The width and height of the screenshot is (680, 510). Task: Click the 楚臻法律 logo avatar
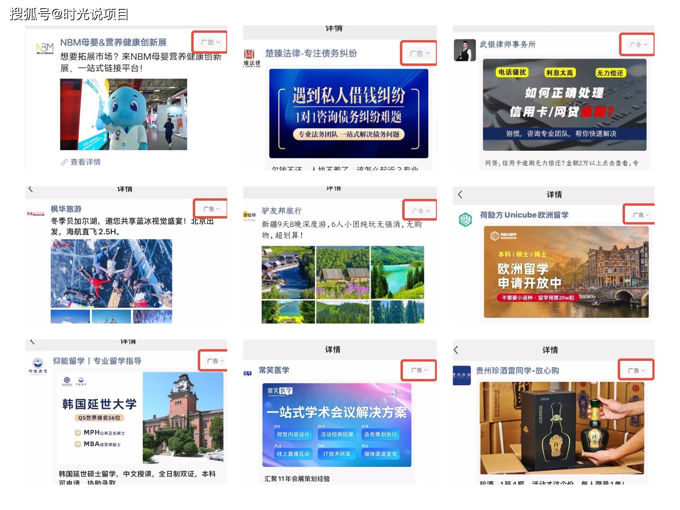pyautogui.click(x=251, y=58)
